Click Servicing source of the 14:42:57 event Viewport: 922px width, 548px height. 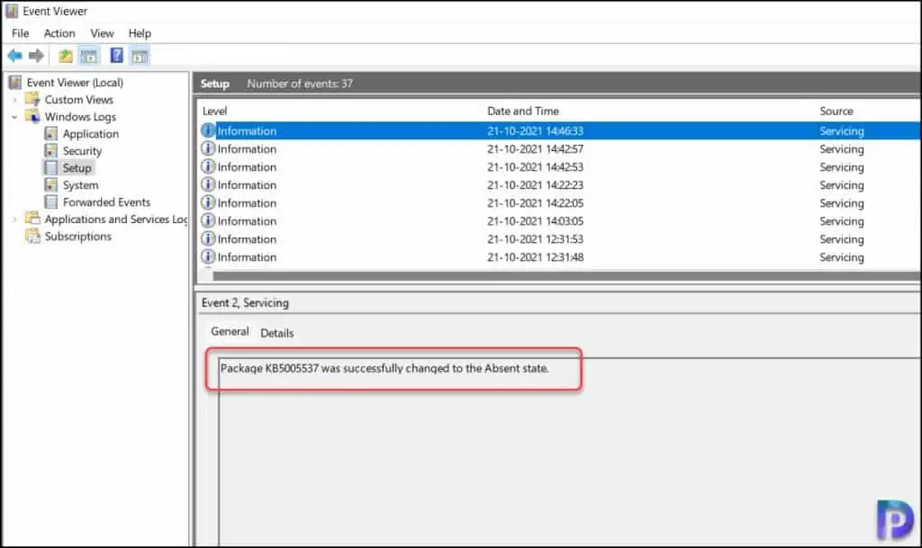(842, 149)
